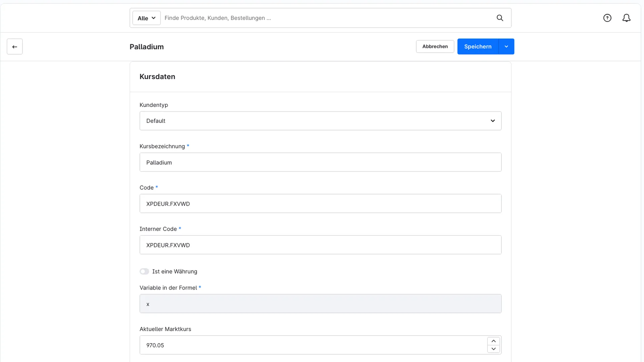
Task: Click the Speichern button
Action: [x=478, y=47]
